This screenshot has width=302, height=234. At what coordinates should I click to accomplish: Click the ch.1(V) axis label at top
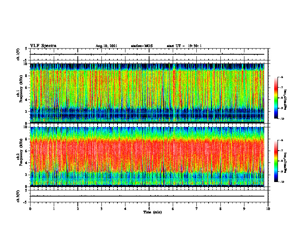coord(18,54)
